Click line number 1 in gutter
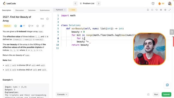This screenshot has height=98, width=174. (x=58, y=16)
